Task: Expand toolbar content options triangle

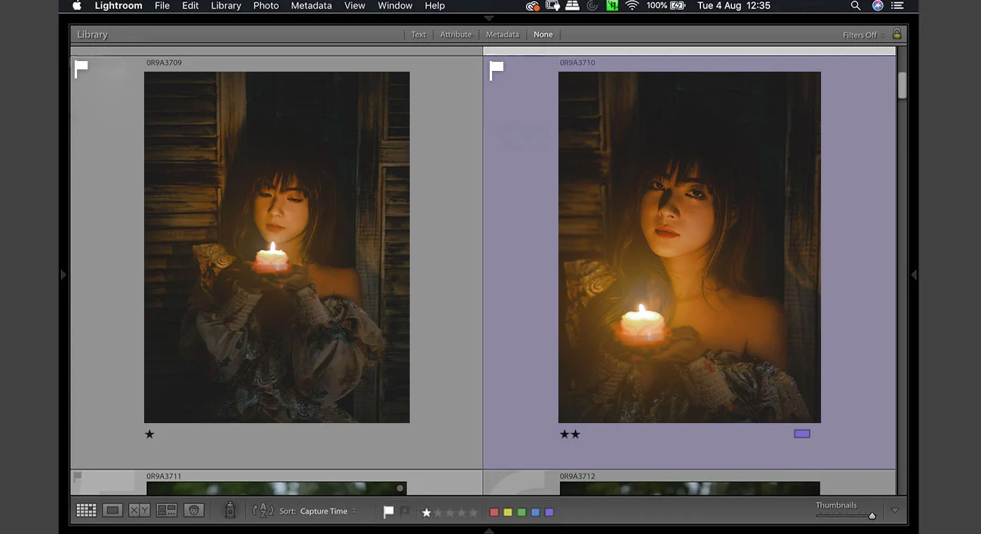Action: coord(895,511)
